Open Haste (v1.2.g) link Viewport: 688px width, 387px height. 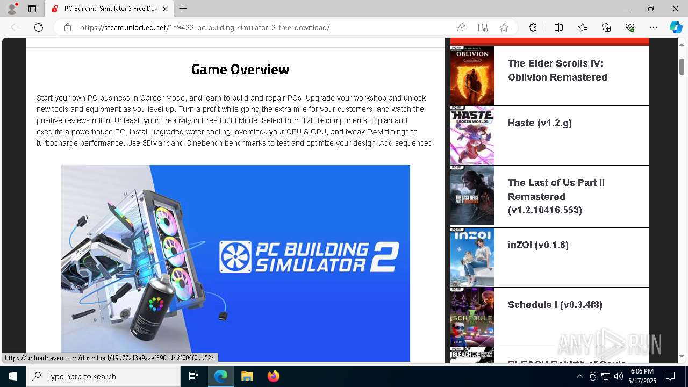[540, 123]
